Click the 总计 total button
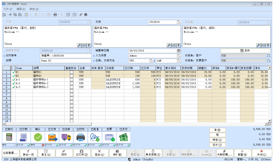 coord(218,145)
